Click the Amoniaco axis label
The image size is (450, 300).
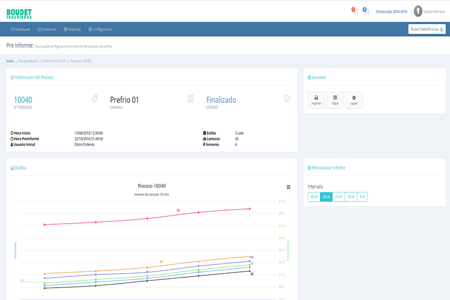click(15, 250)
